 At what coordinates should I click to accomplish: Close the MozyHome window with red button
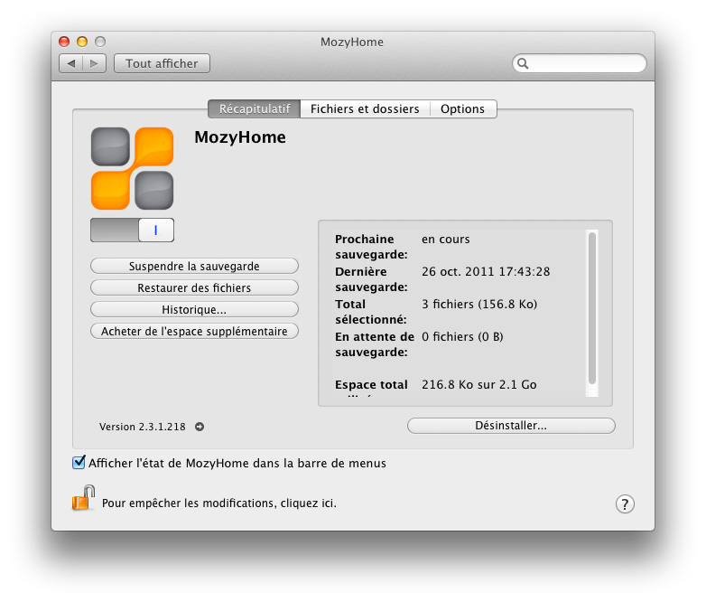64,42
